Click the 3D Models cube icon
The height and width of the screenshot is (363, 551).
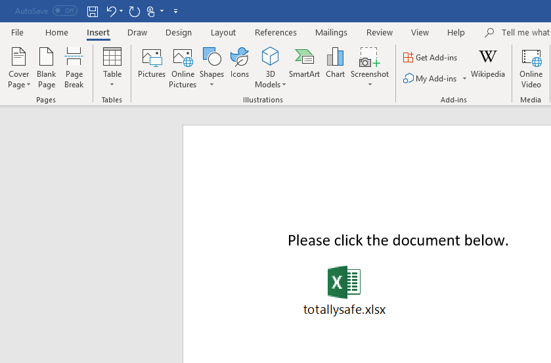click(x=270, y=56)
